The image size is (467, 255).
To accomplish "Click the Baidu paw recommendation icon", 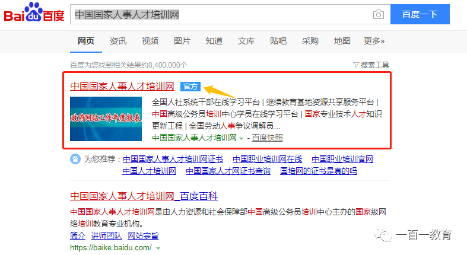I will 75,159.
